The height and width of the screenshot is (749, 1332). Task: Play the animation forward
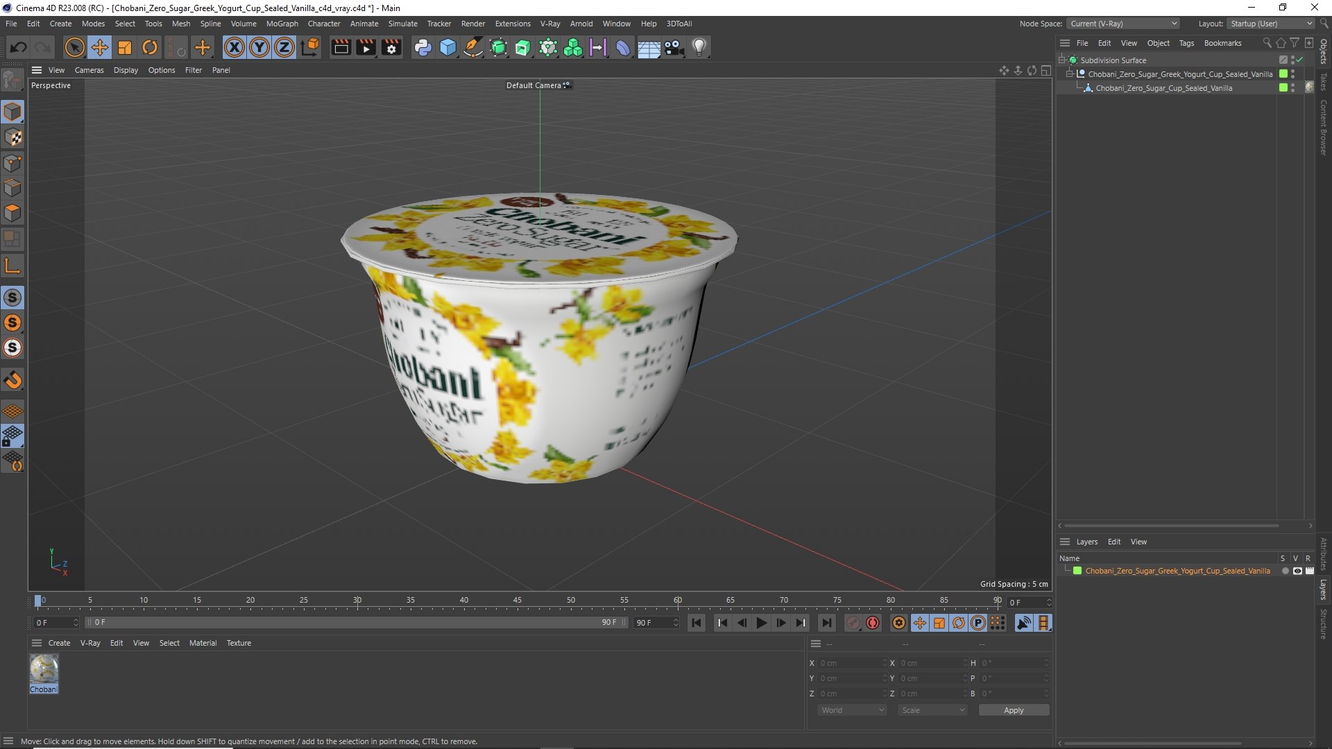tap(761, 623)
